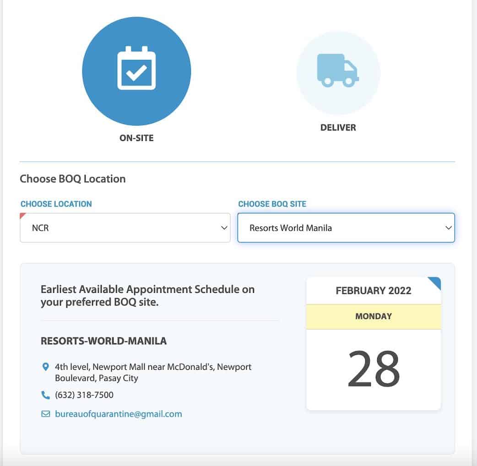Click the CHOOSE BOQ SITE field label
This screenshot has height=466, width=477.
coord(272,204)
